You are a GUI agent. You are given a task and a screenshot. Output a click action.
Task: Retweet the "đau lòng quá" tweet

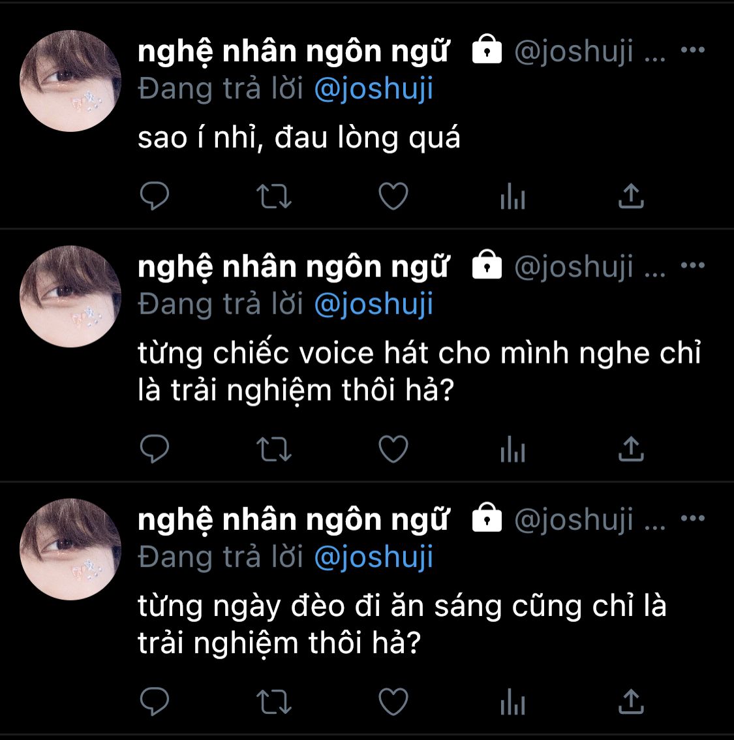click(273, 196)
